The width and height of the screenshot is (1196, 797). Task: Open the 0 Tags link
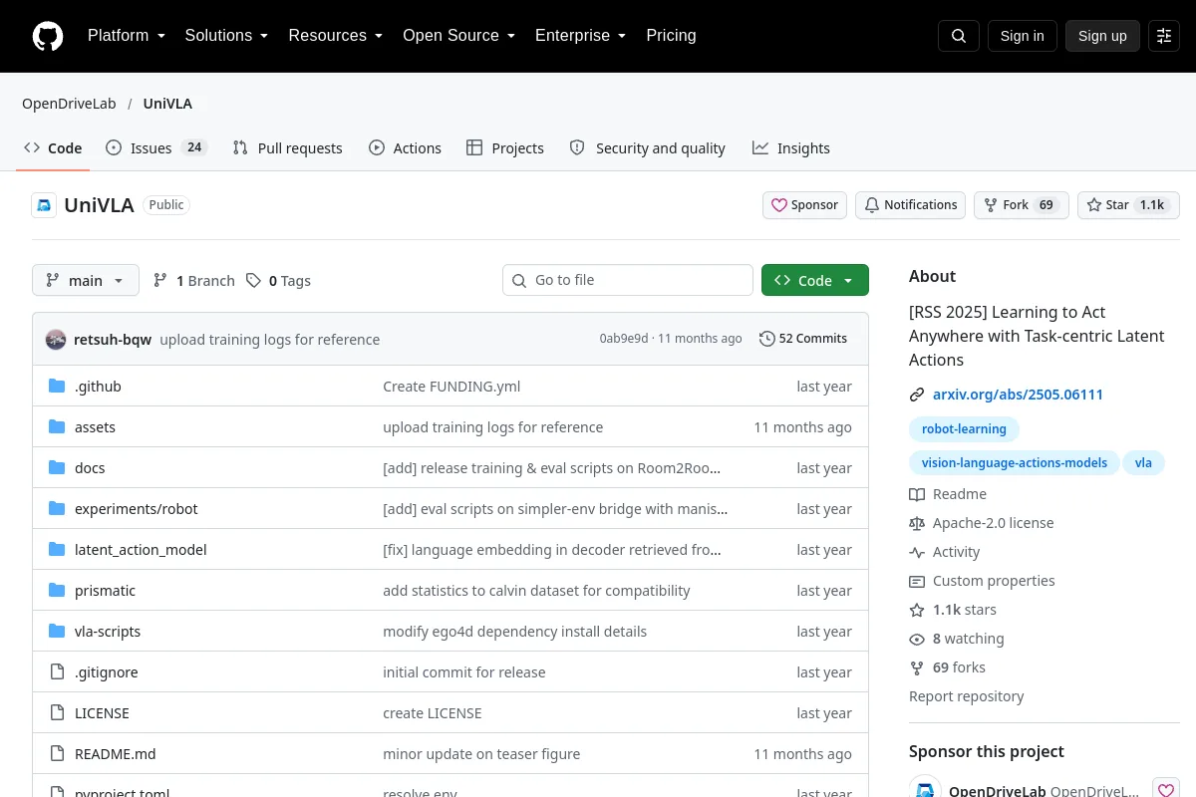click(279, 281)
